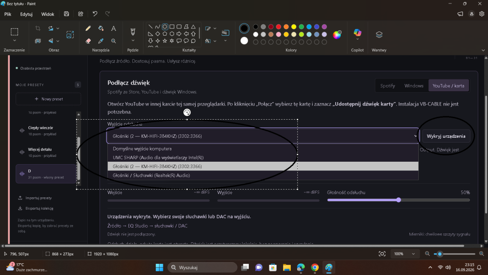The image size is (488, 275).
Task: Expand the shape outline options arrow
Action: 215,28
